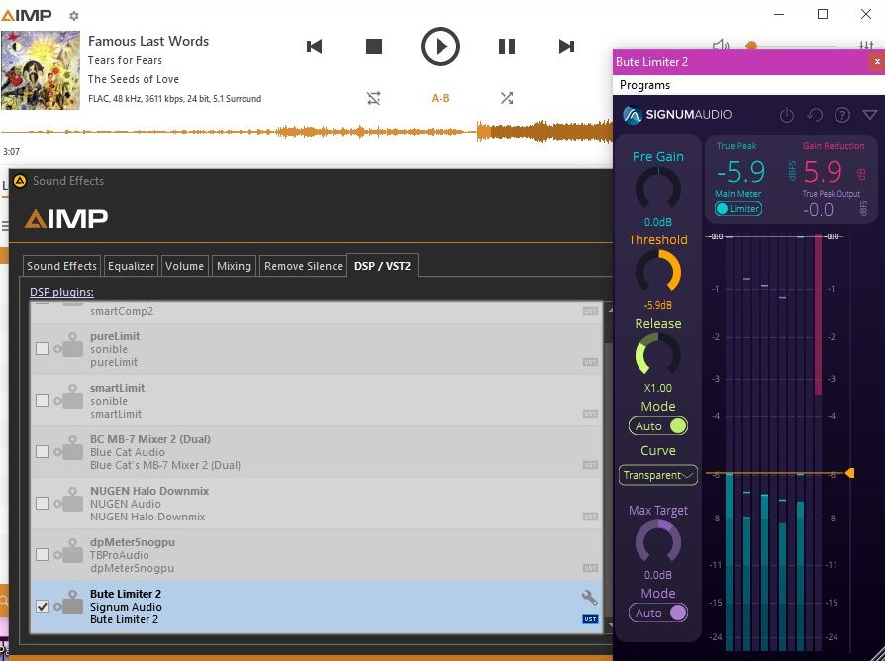Click the NUGEN Halo Downmix plugin icon
The height and width of the screenshot is (661, 885).
[x=69, y=499]
